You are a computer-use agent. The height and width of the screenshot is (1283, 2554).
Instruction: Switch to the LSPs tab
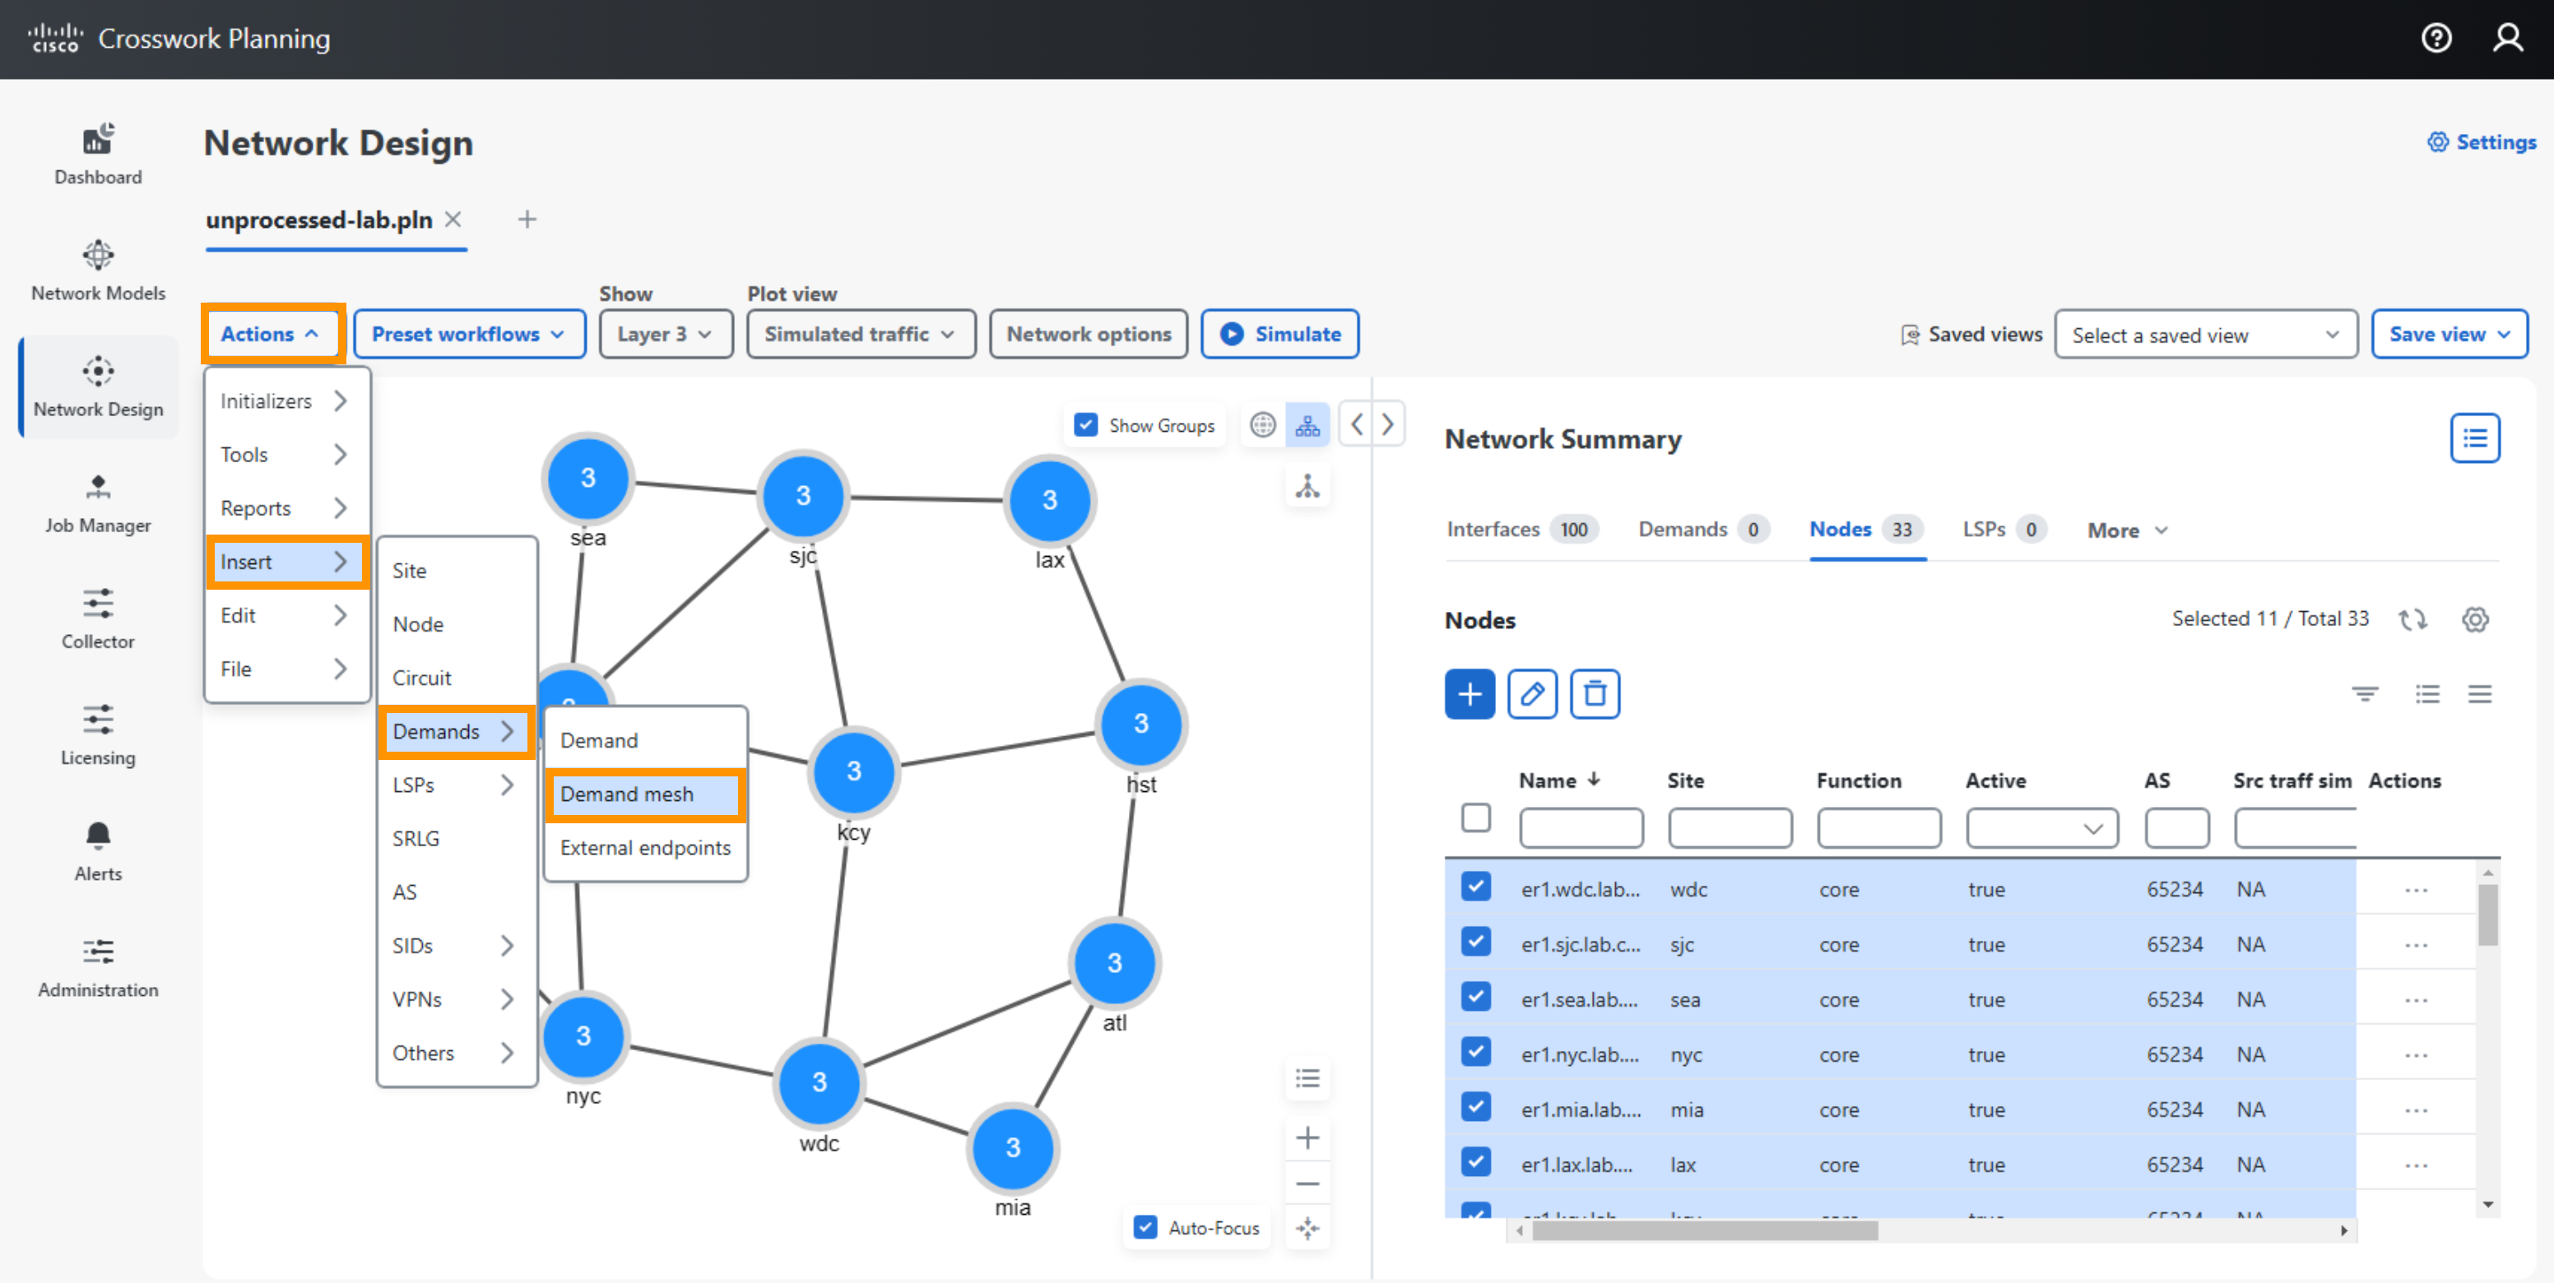[x=2004, y=529]
